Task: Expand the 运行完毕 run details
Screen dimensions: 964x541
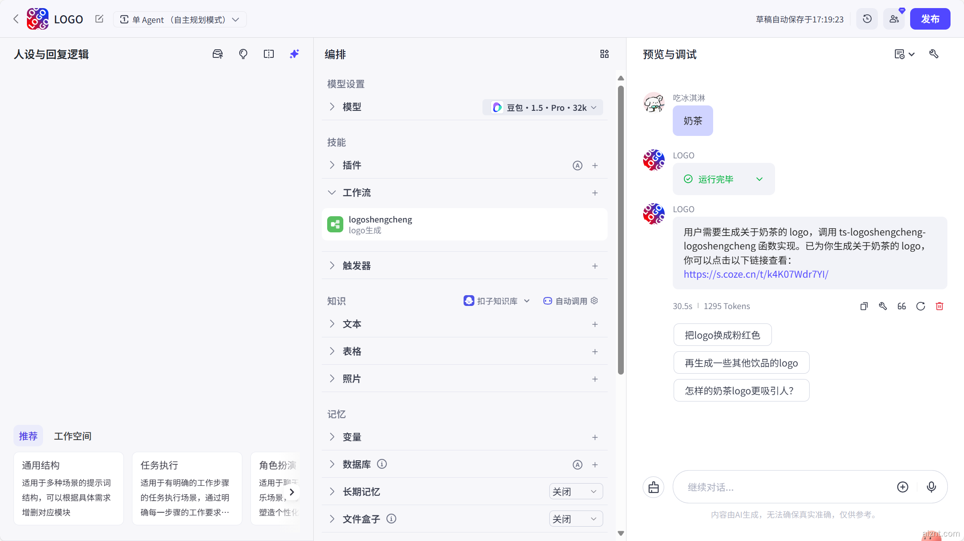Action: point(724,179)
